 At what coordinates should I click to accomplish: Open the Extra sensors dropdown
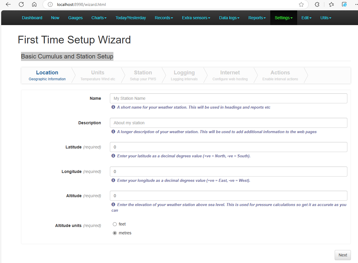pyautogui.click(x=196, y=18)
